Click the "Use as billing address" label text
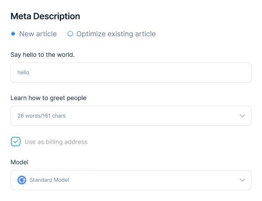Screen dimensions: 262x201 point(56,142)
